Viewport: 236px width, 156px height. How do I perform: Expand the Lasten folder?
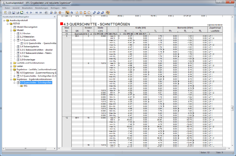(11, 66)
